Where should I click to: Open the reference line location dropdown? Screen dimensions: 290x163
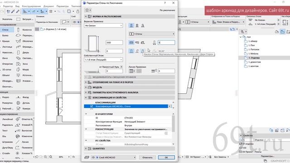click(132, 71)
